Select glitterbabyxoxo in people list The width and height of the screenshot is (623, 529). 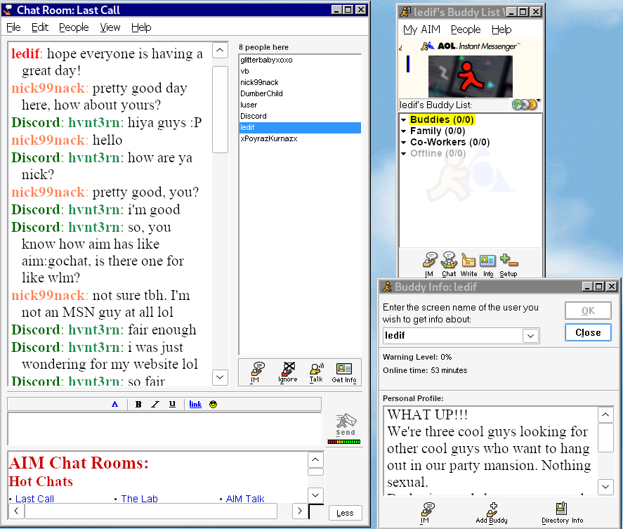coord(300,60)
